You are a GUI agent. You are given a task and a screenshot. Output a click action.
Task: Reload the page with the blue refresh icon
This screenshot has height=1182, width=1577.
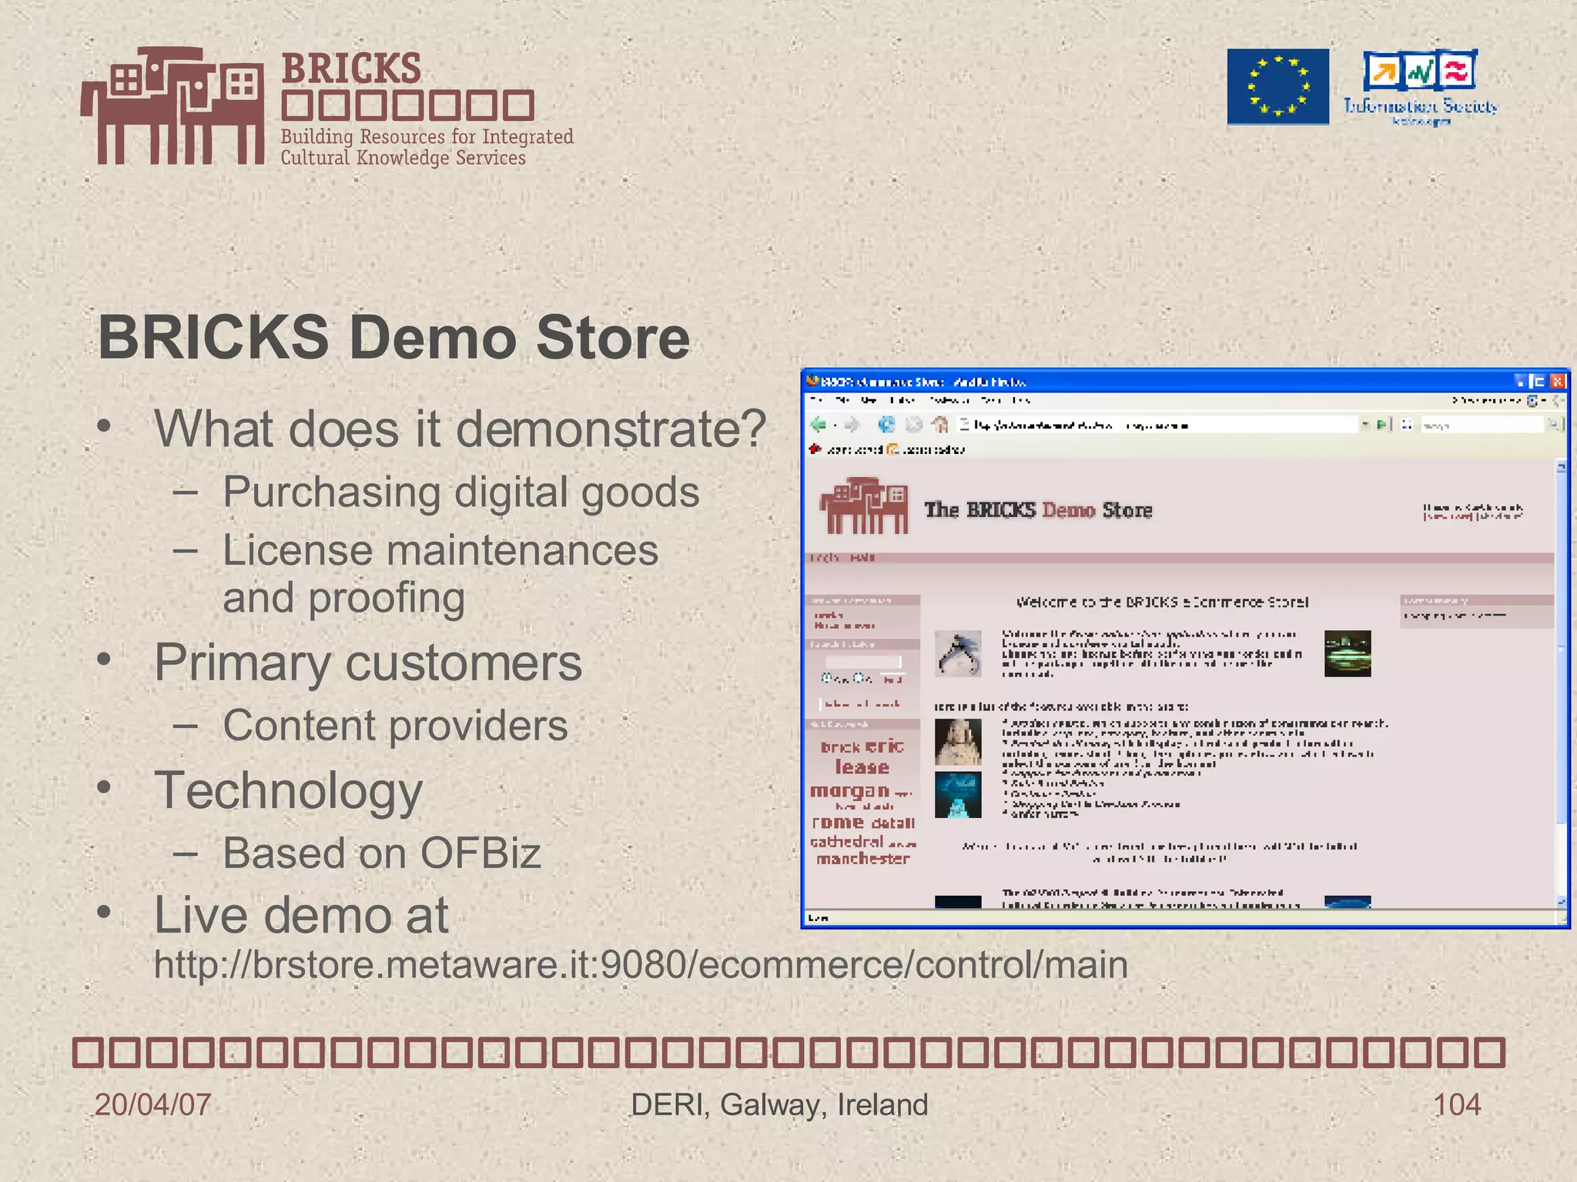click(886, 425)
